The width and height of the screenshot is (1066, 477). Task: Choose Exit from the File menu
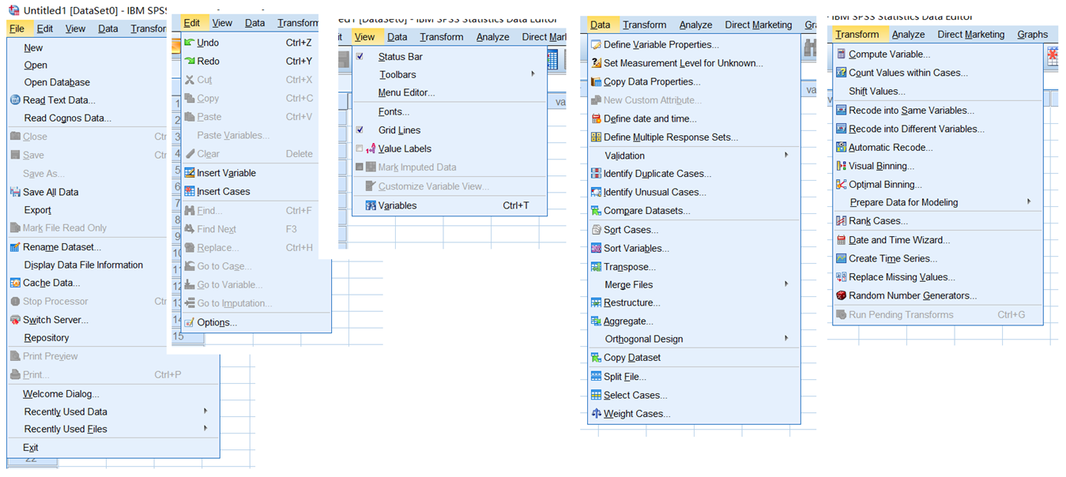(x=31, y=448)
